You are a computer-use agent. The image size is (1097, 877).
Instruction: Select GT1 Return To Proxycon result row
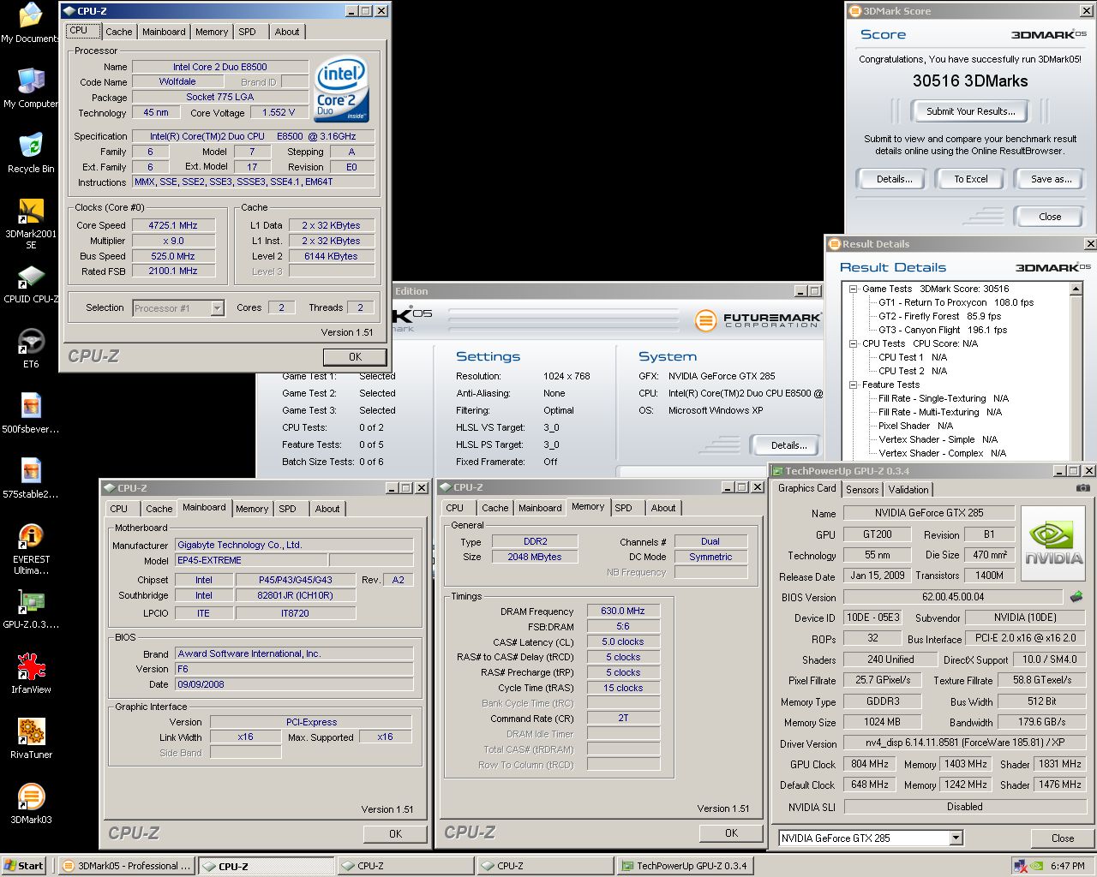tap(956, 302)
